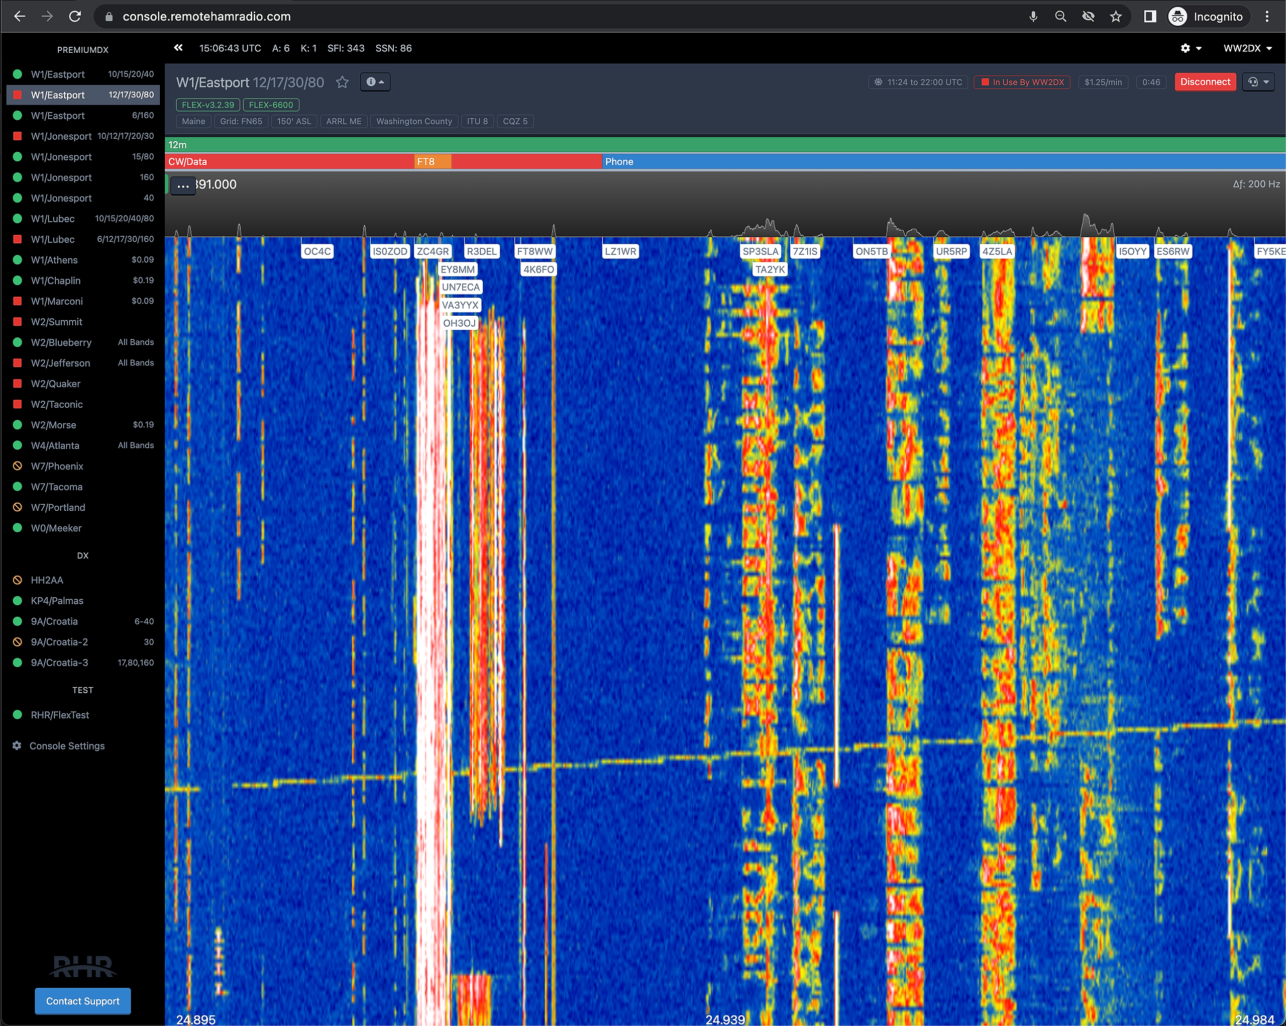Click the SP3SLA spot label
Screen dimensions: 1286x1026
[x=761, y=251]
